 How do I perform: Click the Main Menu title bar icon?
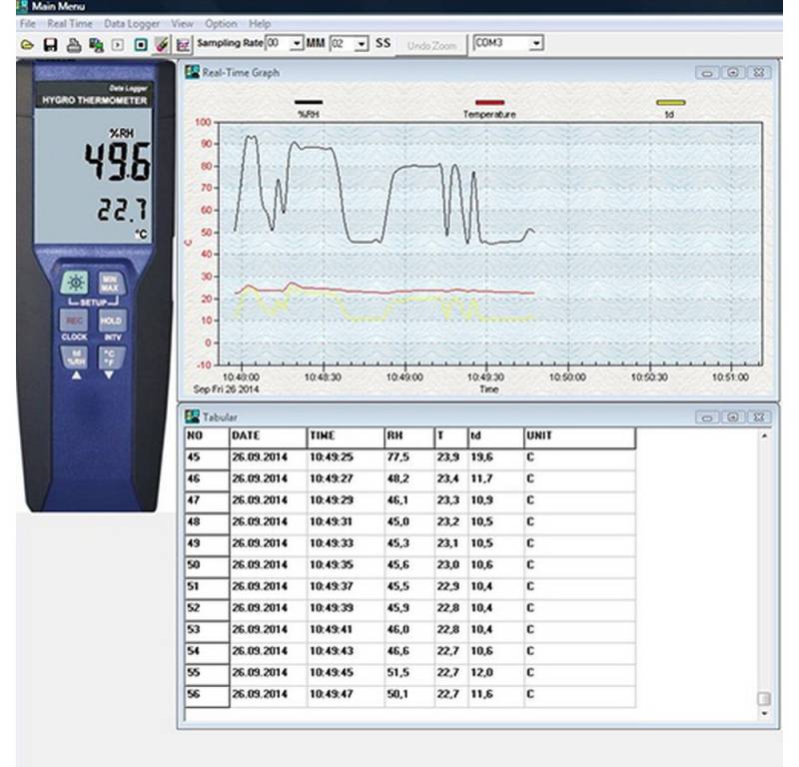point(22,6)
